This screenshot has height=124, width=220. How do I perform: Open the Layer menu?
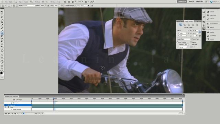(21, 2)
